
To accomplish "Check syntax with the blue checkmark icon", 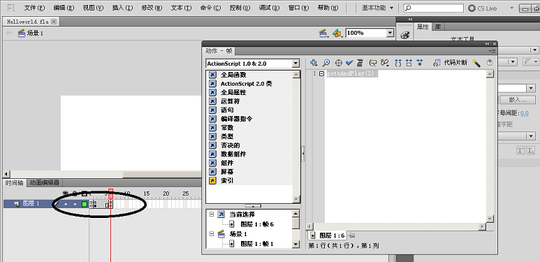I will click(349, 63).
